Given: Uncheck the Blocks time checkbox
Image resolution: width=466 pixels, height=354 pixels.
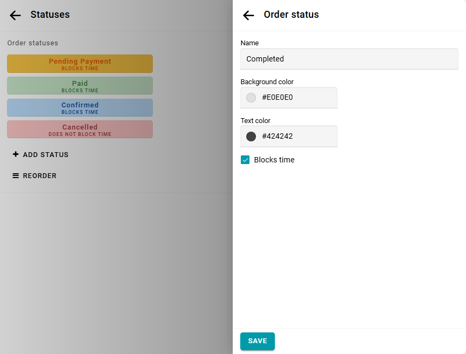Looking at the screenshot, I should coord(245,160).
